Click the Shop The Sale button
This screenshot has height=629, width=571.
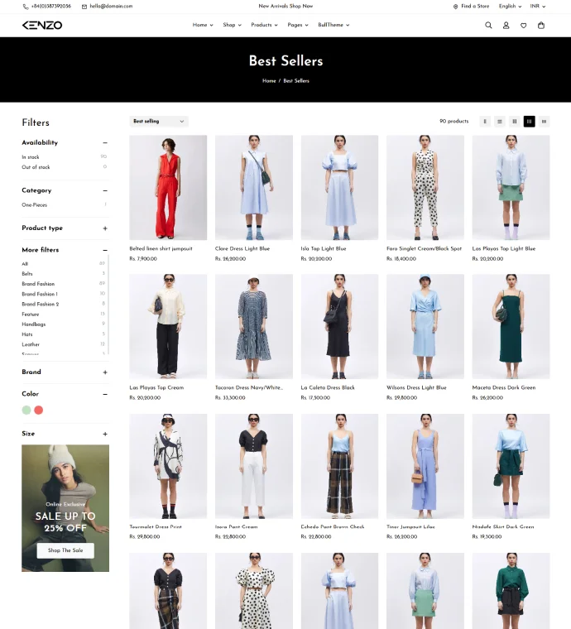click(65, 550)
